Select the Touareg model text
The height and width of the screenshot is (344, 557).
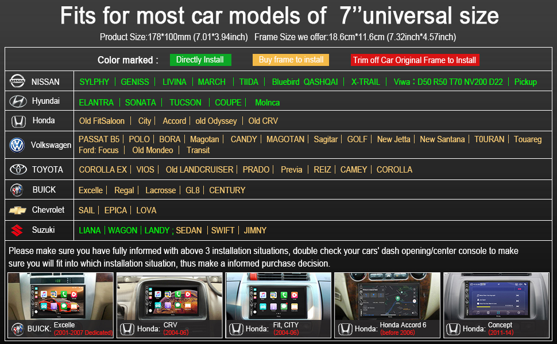coord(528,139)
